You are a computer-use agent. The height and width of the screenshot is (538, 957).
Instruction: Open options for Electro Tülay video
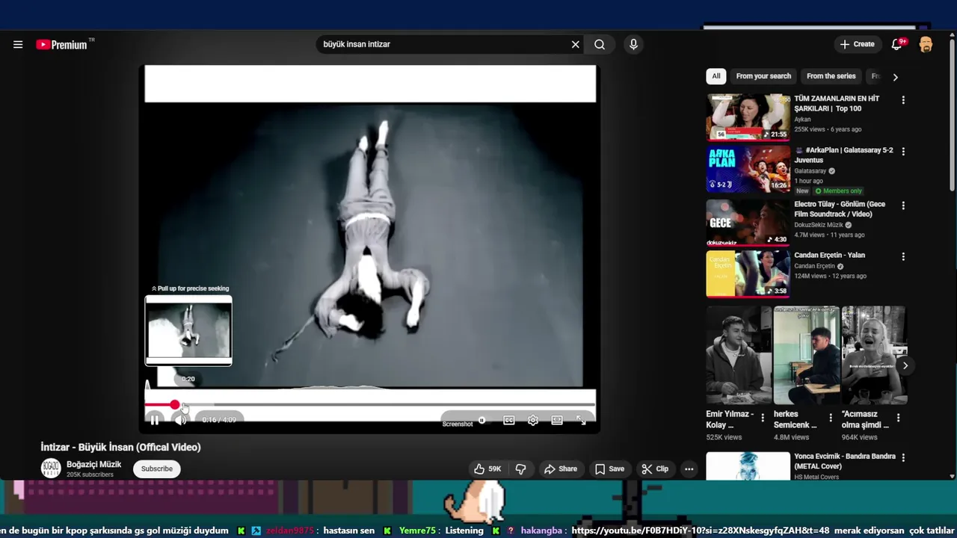pyautogui.click(x=903, y=205)
